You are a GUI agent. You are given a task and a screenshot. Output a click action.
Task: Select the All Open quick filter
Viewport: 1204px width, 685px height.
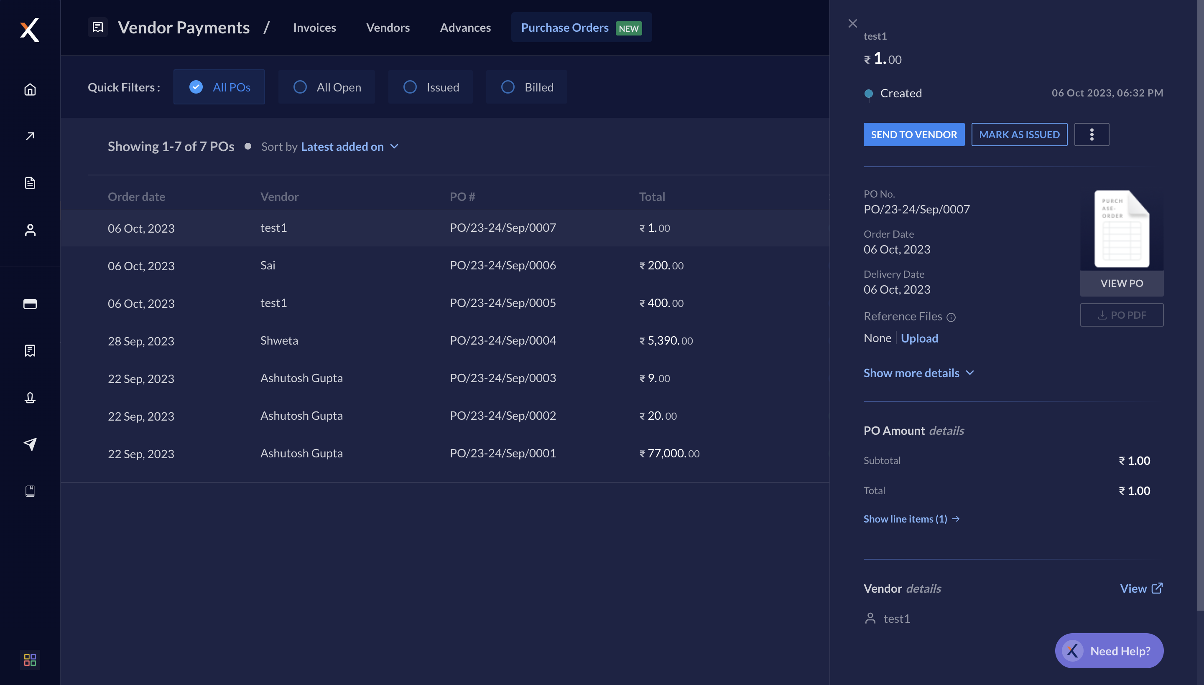pyautogui.click(x=327, y=87)
